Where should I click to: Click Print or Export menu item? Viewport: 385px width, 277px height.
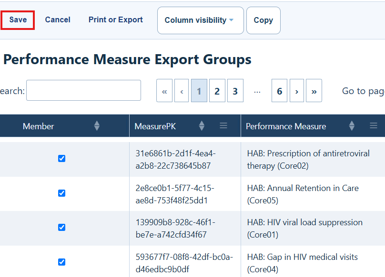116,19
